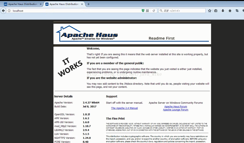The height and width of the screenshot is (143, 244).
Task: Open the bookmarks list icon
Action: coord(216,11)
